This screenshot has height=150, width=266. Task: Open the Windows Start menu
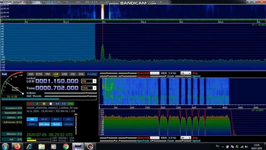pos(5,146)
